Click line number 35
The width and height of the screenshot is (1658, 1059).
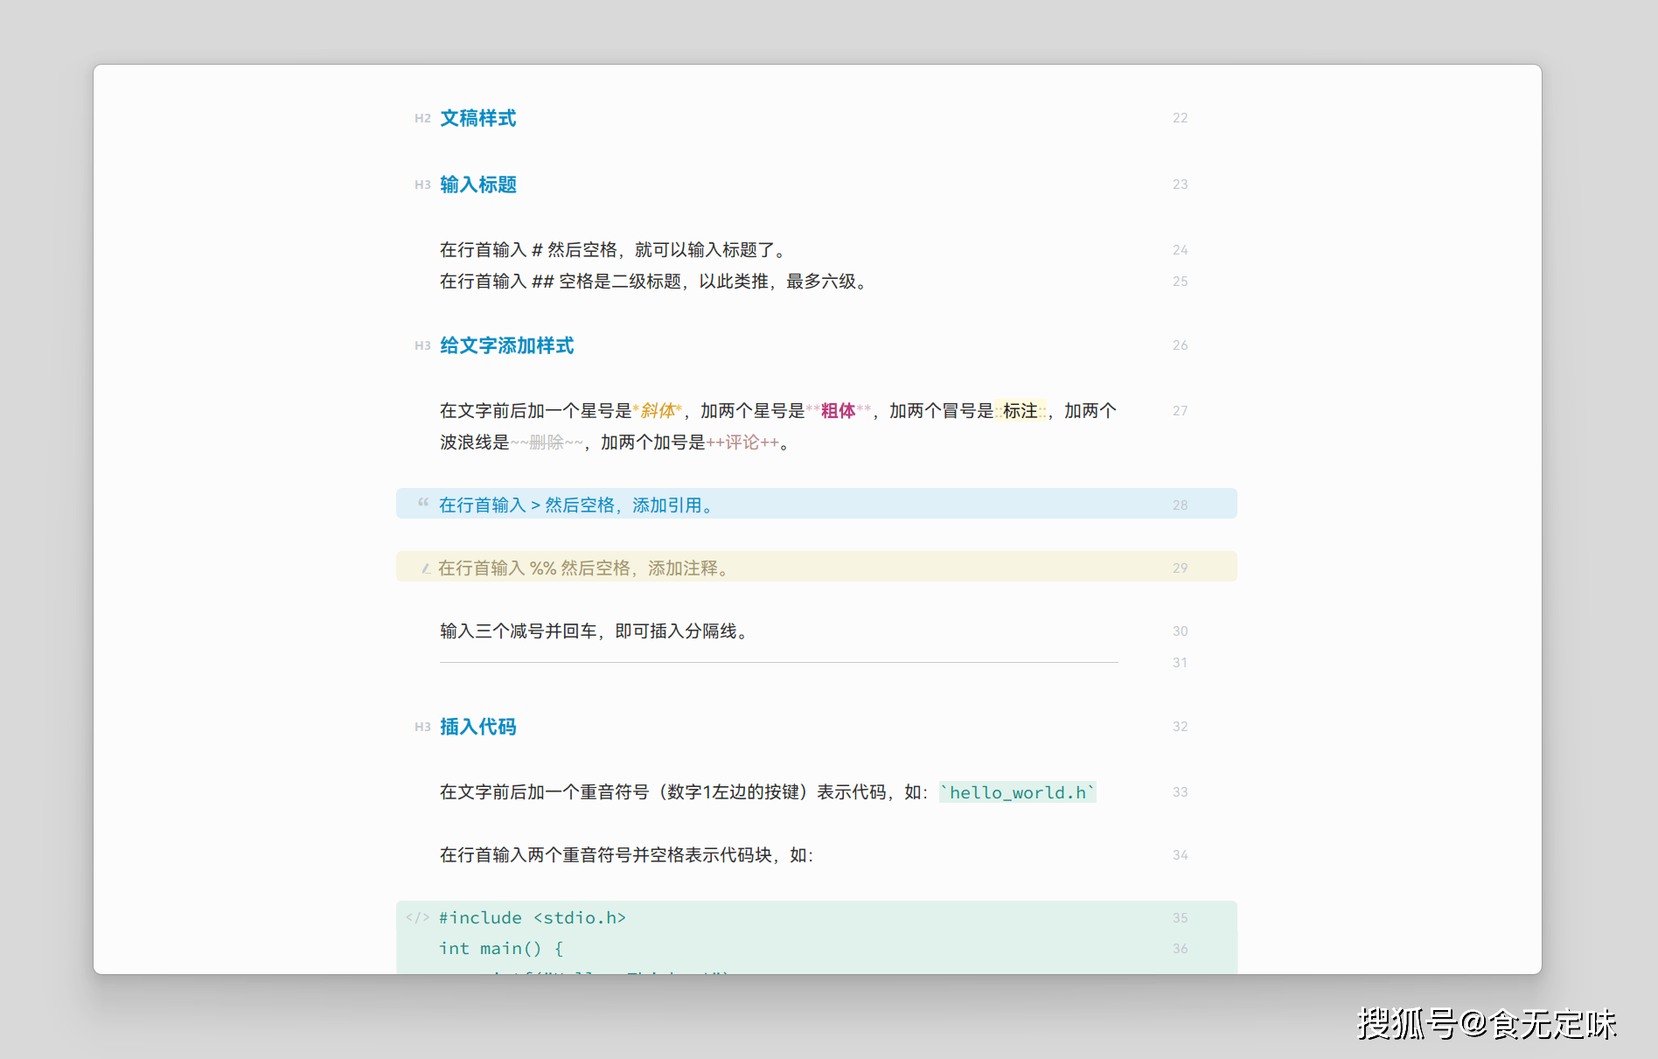click(1180, 918)
